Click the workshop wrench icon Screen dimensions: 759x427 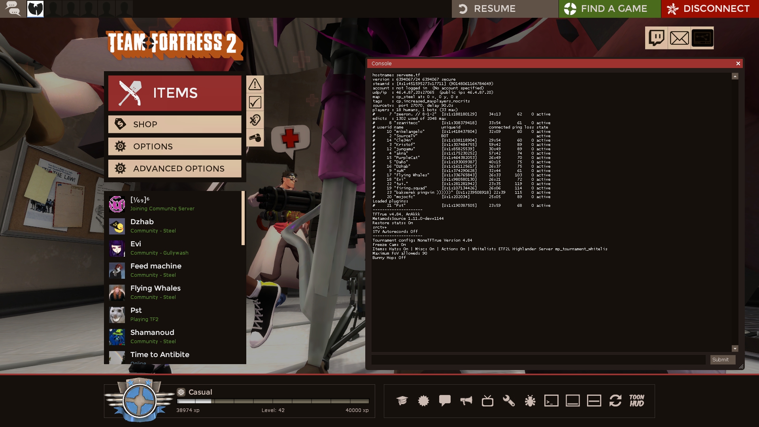[509, 401]
